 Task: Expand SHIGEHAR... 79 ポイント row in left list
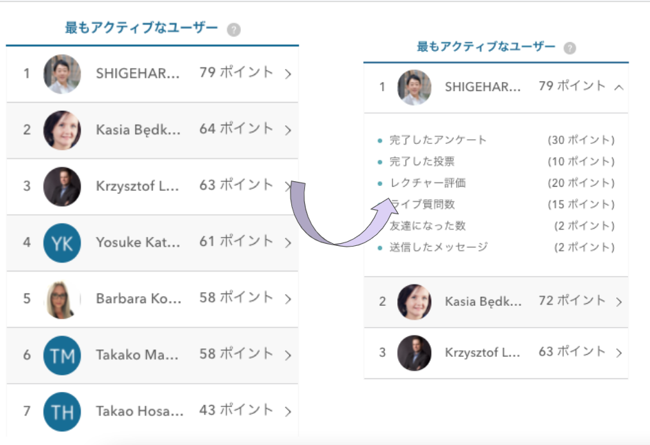click(x=288, y=74)
